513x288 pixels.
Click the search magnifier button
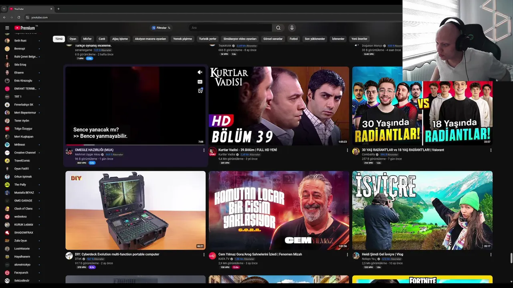278,28
